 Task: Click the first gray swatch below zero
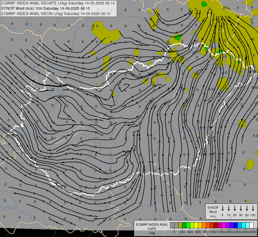(x=172, y=225)
